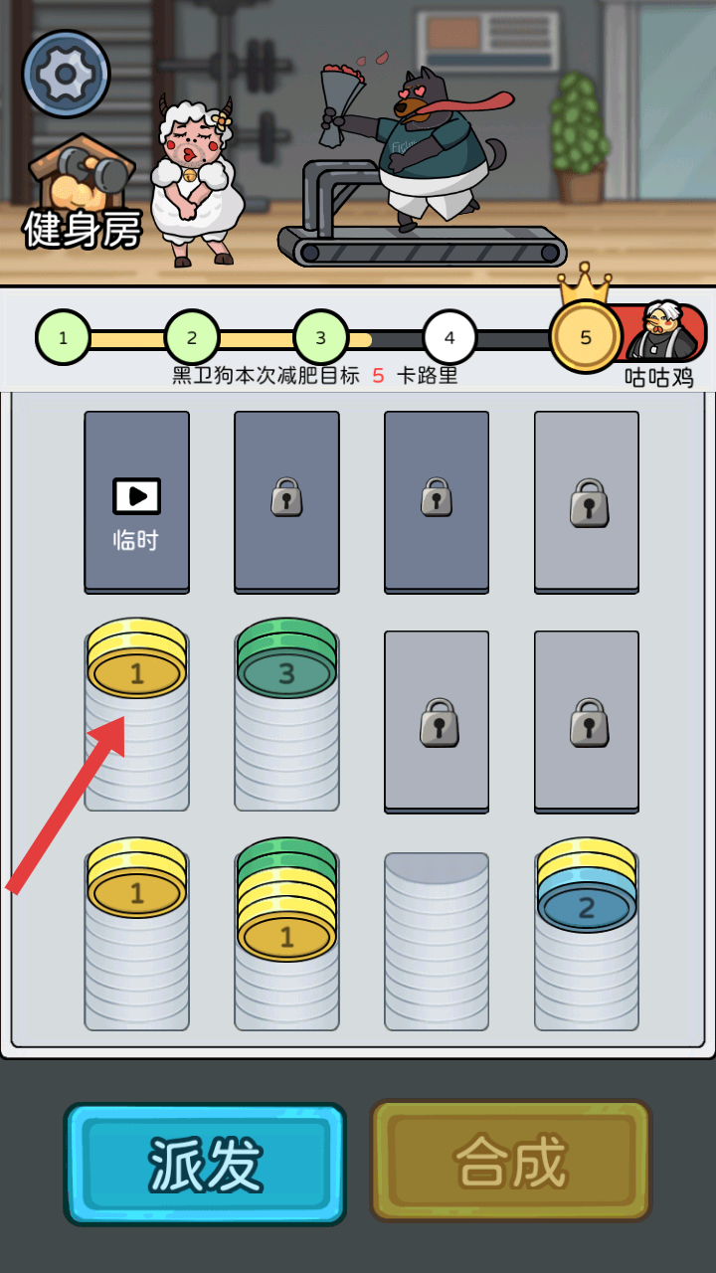Select the yellow 1 stack indicated by the arrow
This screenshot has height=1273, width=716.
coord(136,714)
